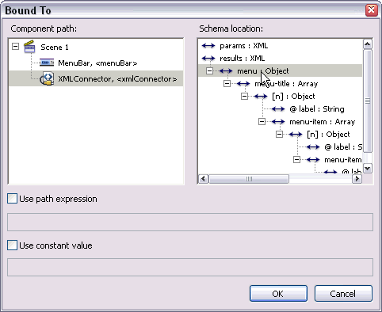Click the Scene 1 clapperboard icon

click(29, 47)
